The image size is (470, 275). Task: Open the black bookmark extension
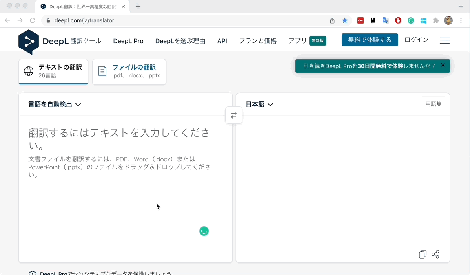(x=373, y=20)
